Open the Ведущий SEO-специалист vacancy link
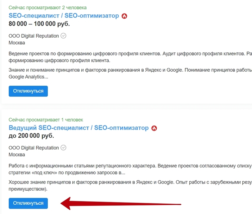Viewport: 252px width, 214px height. click(x=78, y=128)
